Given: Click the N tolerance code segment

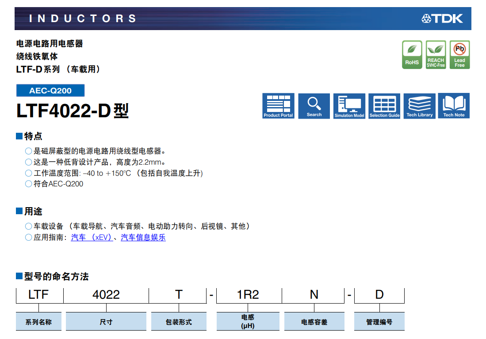Looking at the screenshot, I should (314, 295).
